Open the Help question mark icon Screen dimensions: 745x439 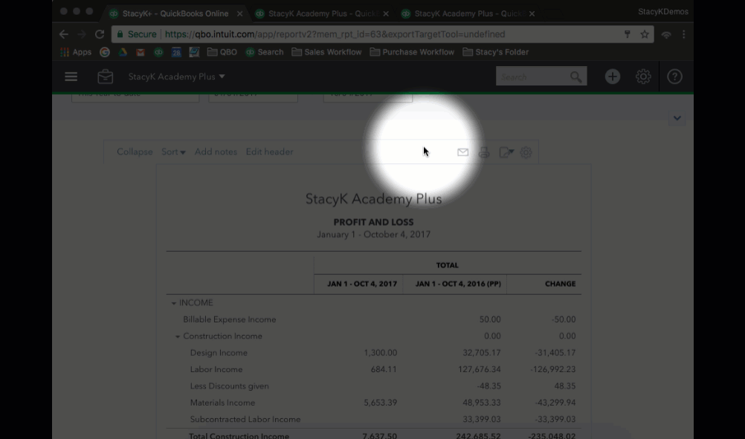[x=674, y=77]
